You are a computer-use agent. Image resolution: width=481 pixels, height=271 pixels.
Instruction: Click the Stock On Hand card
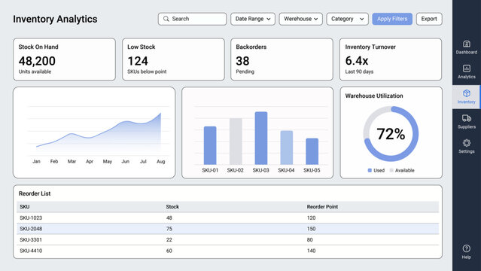click(65, 59)
